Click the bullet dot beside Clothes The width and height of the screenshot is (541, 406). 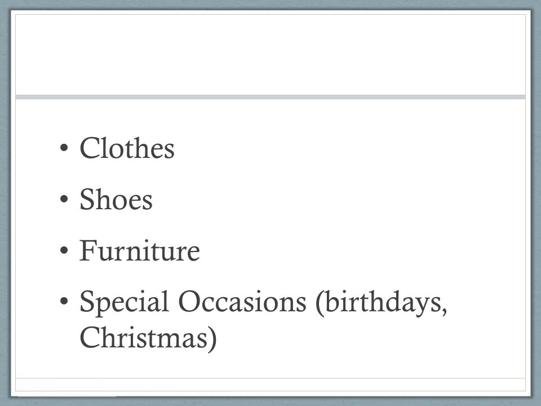coord(64,148)
